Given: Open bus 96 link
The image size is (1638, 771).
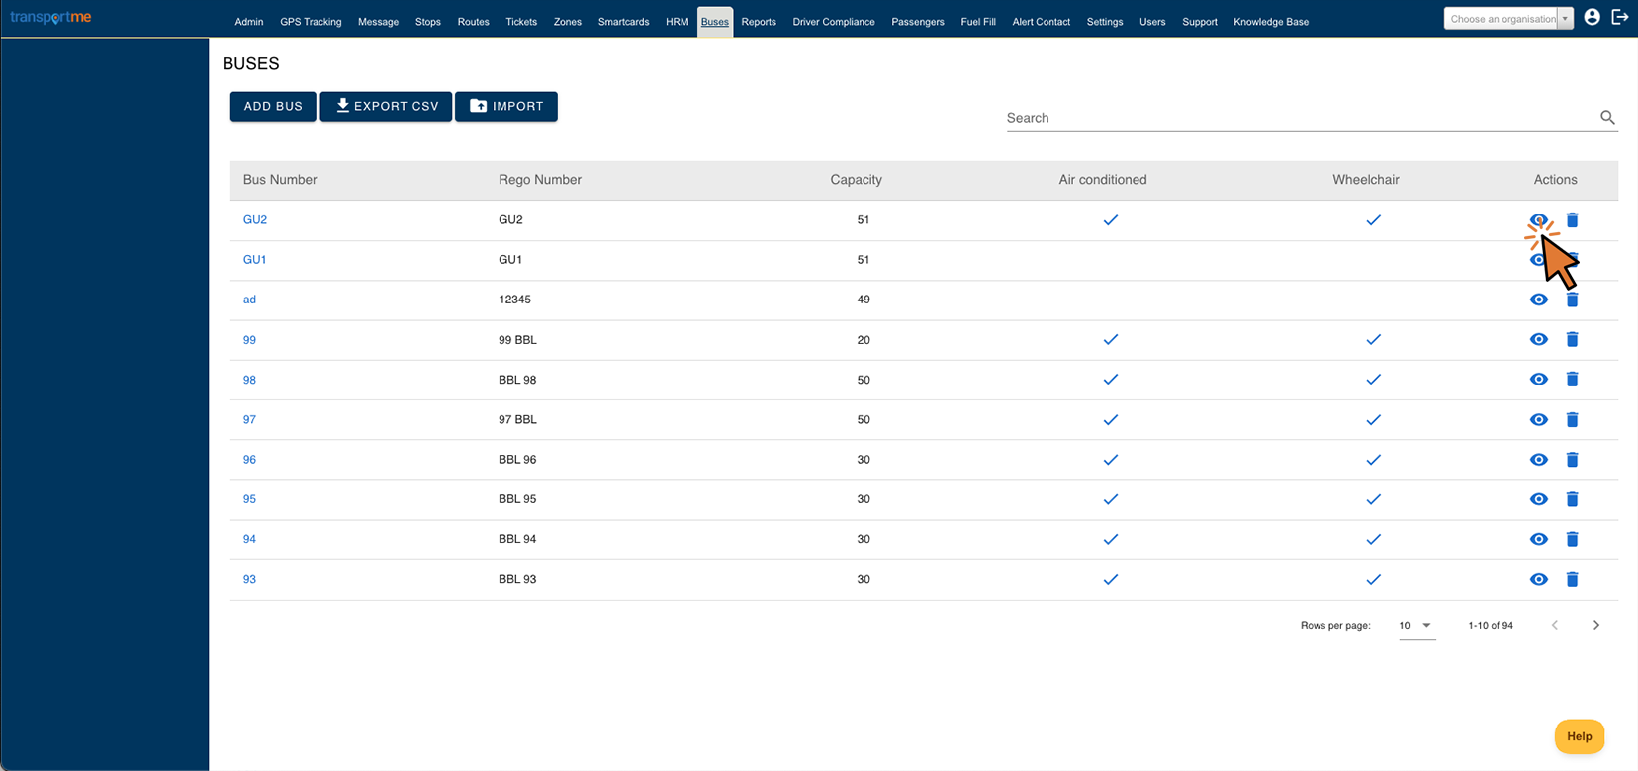Looking at the screenshot, I should pos(249,460).
